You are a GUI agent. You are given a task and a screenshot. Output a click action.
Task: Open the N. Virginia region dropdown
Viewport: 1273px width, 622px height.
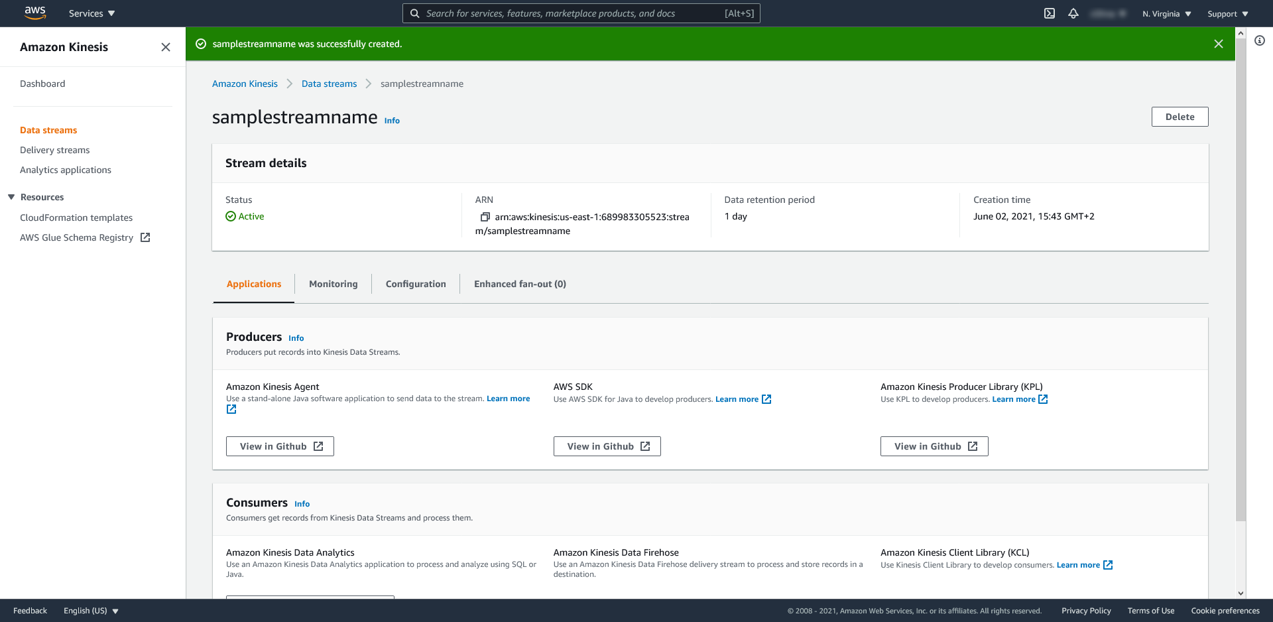pos(1167,14)
